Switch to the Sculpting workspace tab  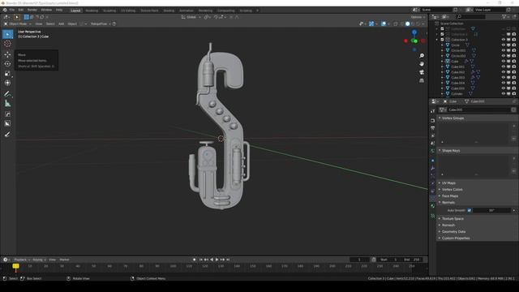109,11
